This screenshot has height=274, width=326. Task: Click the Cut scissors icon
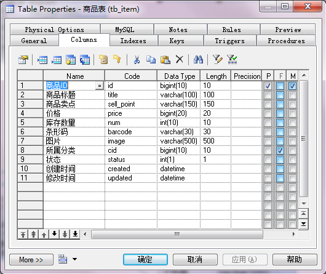(x=137, y=60)
